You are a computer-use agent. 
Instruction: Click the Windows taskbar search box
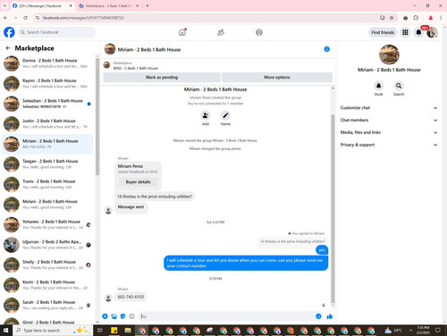click(53, 331)
